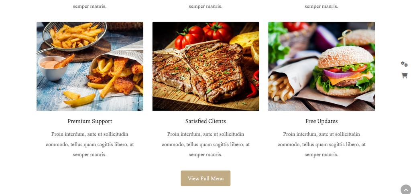Click the dipping sauce bowl in fries photo
The image size is (411, 194).
coord(51,68)
